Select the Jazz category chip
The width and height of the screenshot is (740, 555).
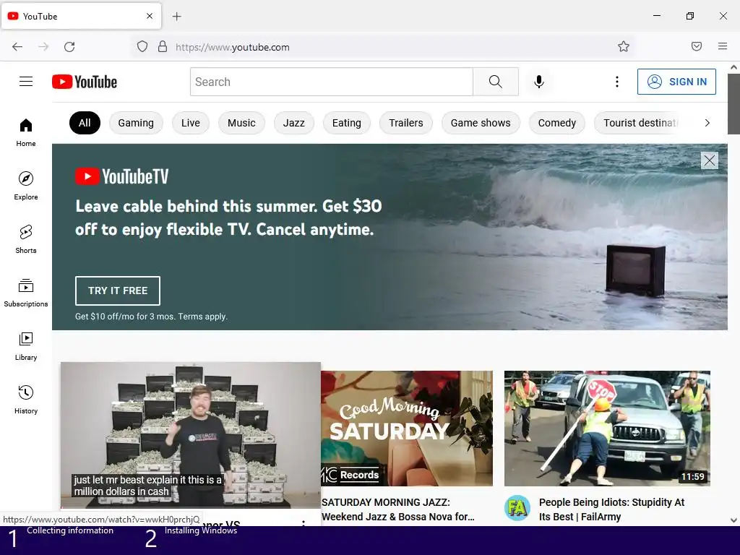point(293,123)
